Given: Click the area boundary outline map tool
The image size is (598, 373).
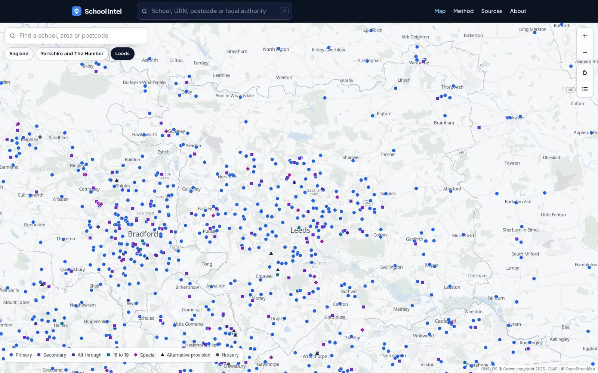Looking at the screenshot, I should click(585, 73).
